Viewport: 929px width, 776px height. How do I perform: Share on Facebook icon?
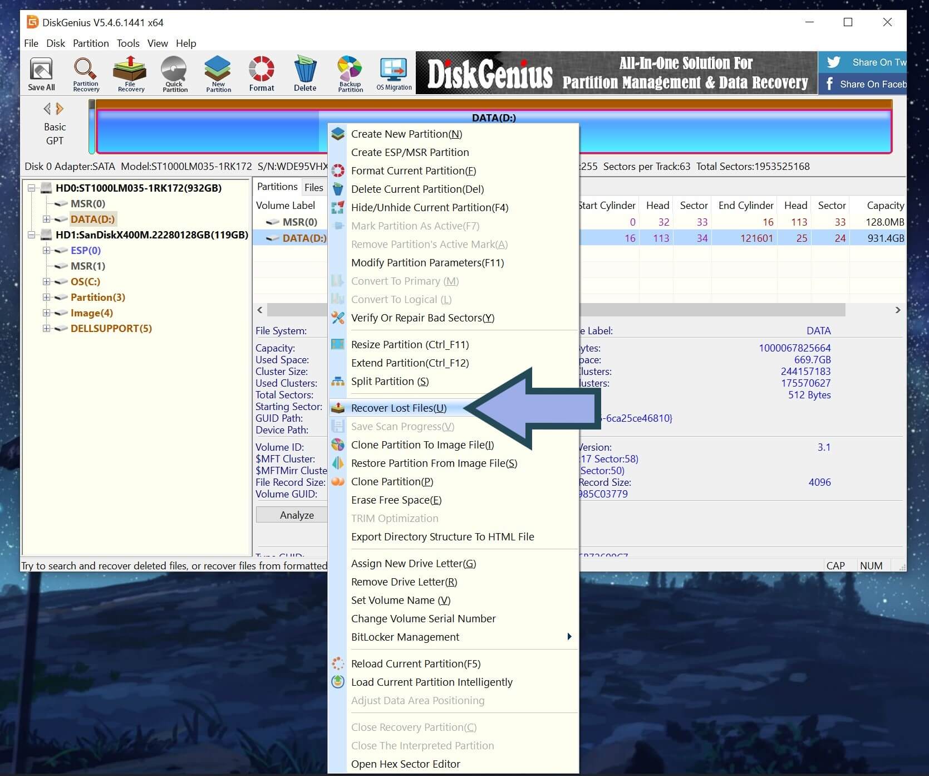[829, 84]
